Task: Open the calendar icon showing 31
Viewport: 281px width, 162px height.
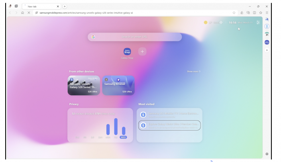Action: [x=267, y=34]
